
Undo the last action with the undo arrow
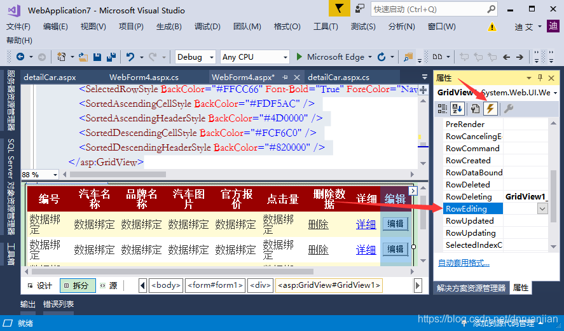(130, 57)
